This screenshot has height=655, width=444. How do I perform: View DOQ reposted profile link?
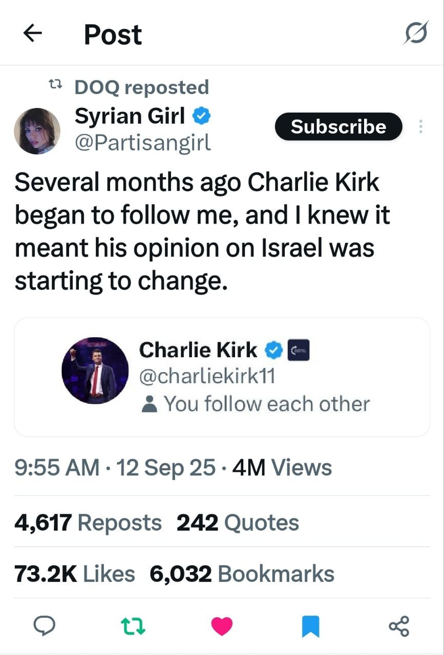[x=141, y=87]
